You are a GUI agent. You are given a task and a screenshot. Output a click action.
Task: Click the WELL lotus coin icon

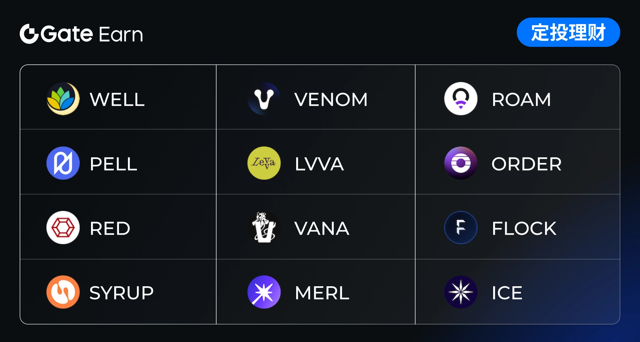63,99
